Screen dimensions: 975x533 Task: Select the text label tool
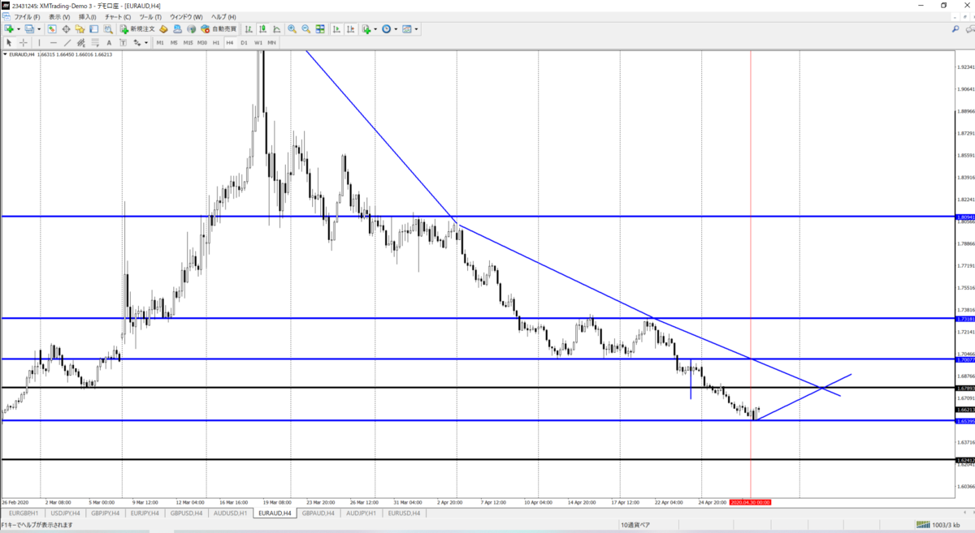pyautogui.click(x=123, y=42)
